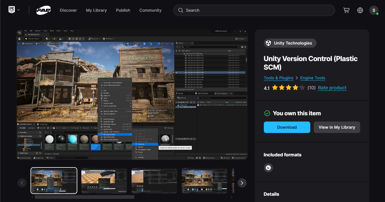Open the Rate product link

pyautogui.click(x=332, y=88)
